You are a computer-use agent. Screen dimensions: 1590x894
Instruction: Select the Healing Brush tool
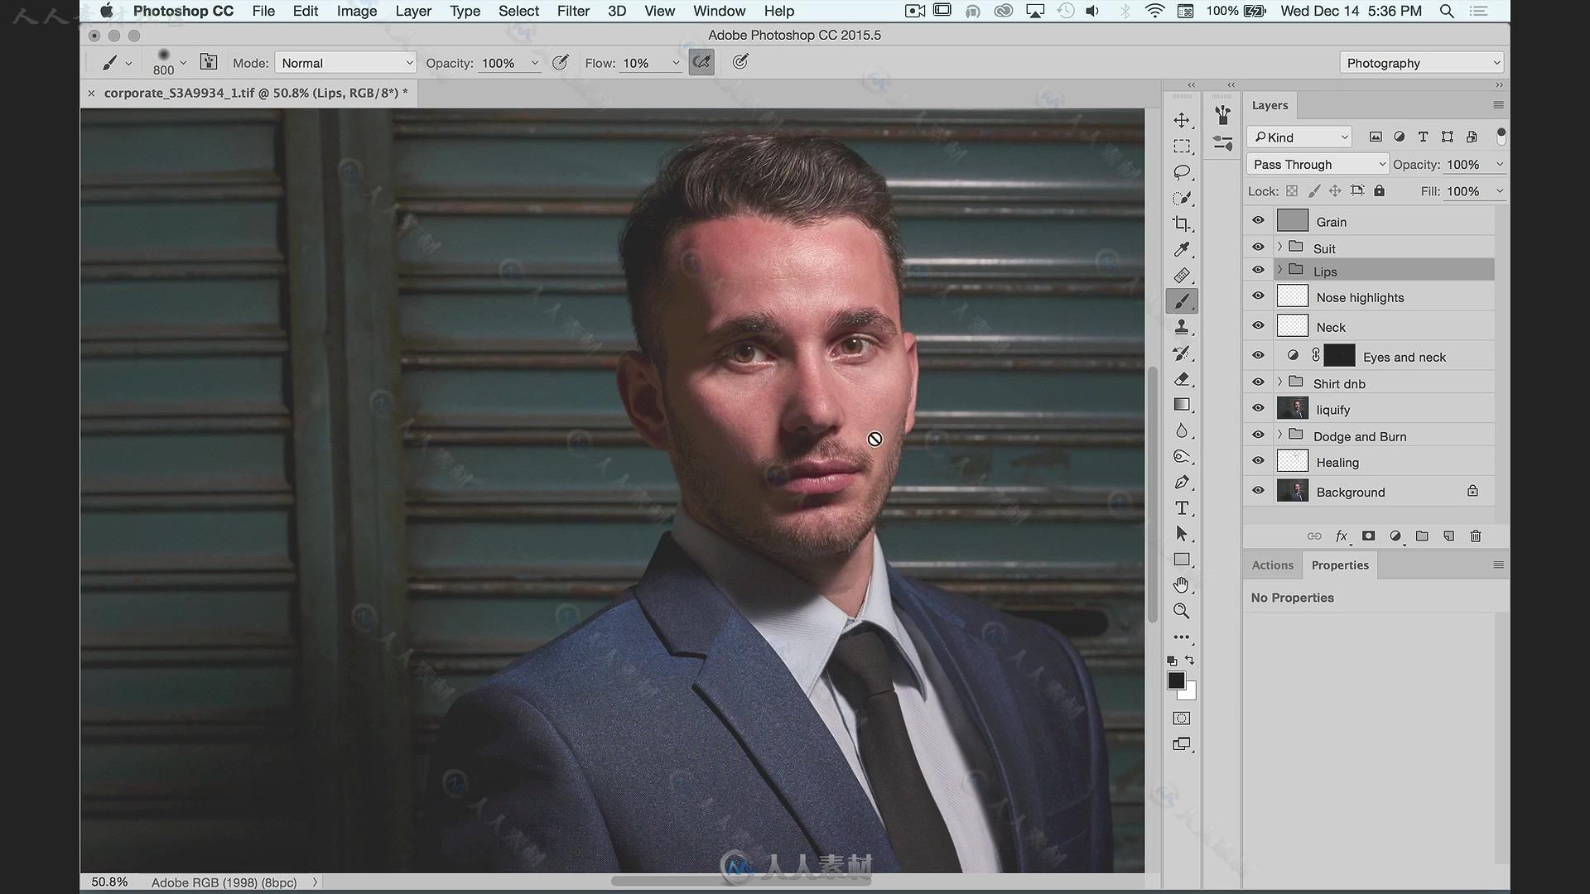1182,275
